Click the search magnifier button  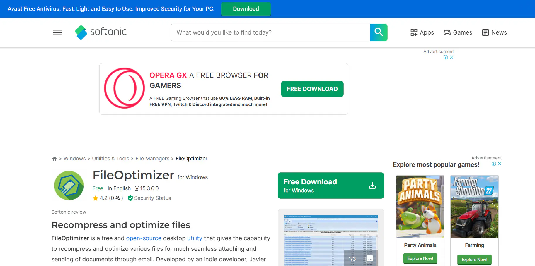pyautogui.click(x=379, y=32)
